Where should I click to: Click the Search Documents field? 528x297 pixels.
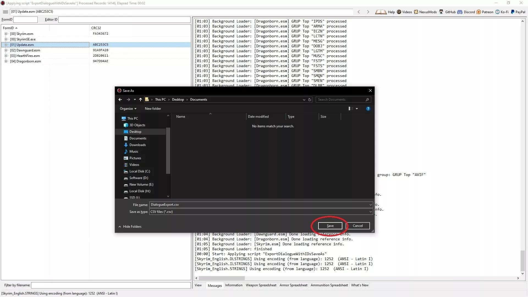340,100
